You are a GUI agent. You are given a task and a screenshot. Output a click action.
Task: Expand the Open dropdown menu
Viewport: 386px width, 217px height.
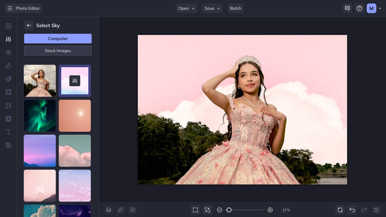click(187, 8)
